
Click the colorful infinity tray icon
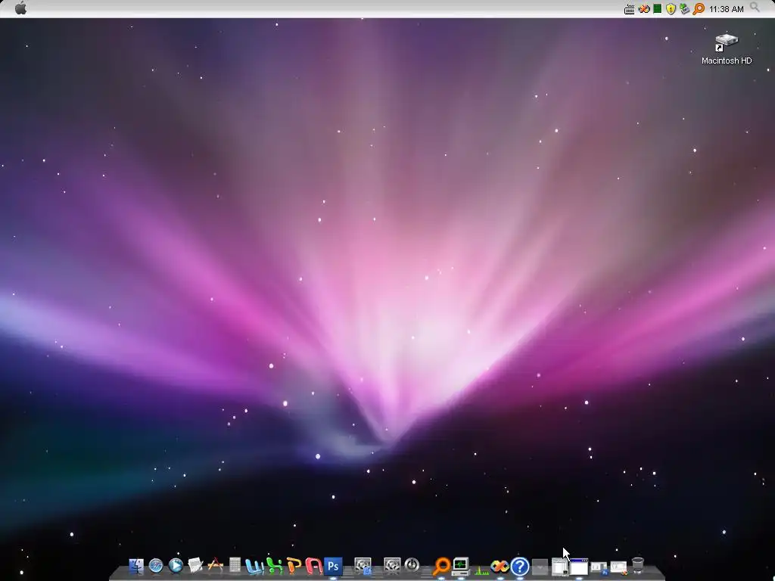643,9
